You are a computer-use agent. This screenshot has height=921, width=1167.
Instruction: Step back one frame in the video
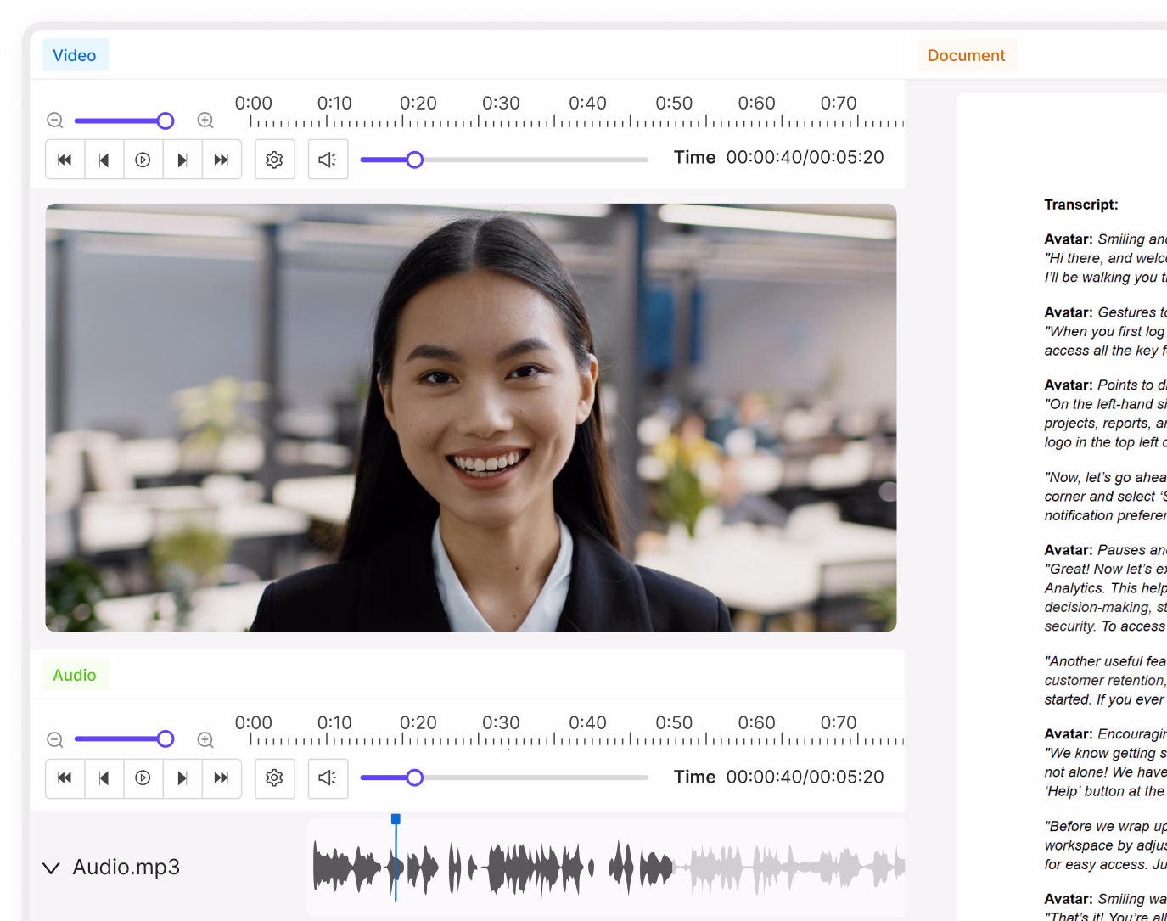click(x=104, y=160)
